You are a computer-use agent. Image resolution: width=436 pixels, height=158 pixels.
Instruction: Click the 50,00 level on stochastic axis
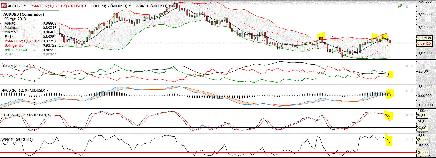coord(422,121)
